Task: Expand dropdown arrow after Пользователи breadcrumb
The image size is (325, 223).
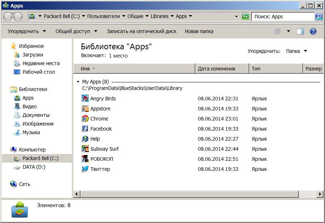Action: tap(124, 16)
